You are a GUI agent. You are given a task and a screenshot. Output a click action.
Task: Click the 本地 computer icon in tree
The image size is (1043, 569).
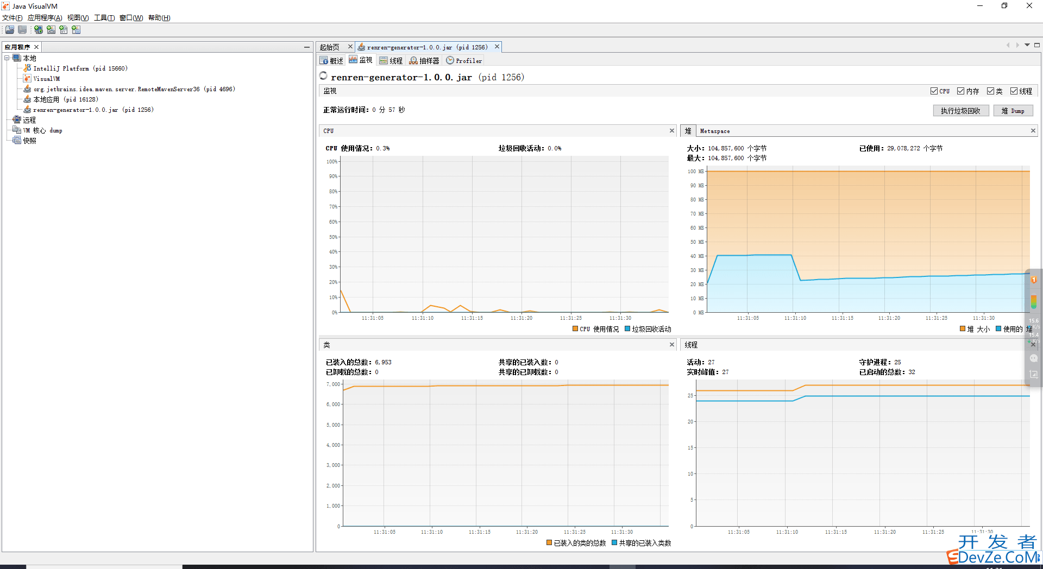17,58
